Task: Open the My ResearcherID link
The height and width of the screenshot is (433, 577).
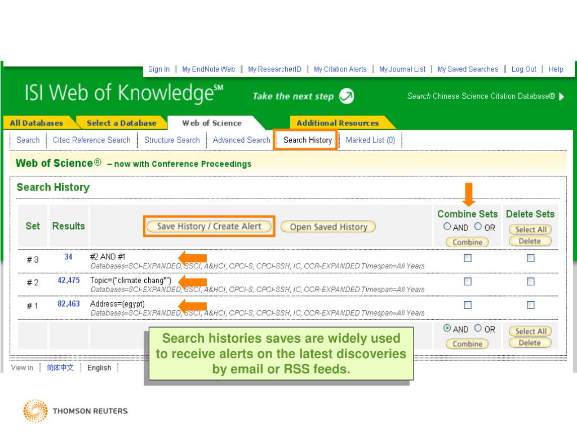Action: click(274, 69)
